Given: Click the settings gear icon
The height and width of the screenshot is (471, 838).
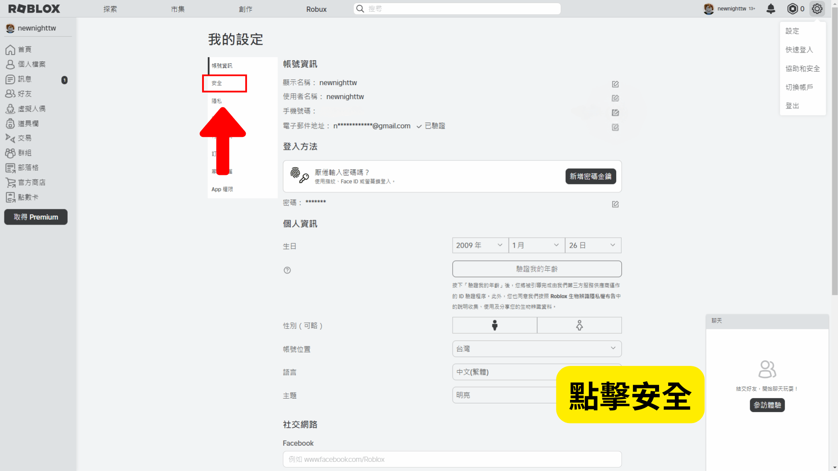Looking at the screenshot, I should [x=817, y=9].
